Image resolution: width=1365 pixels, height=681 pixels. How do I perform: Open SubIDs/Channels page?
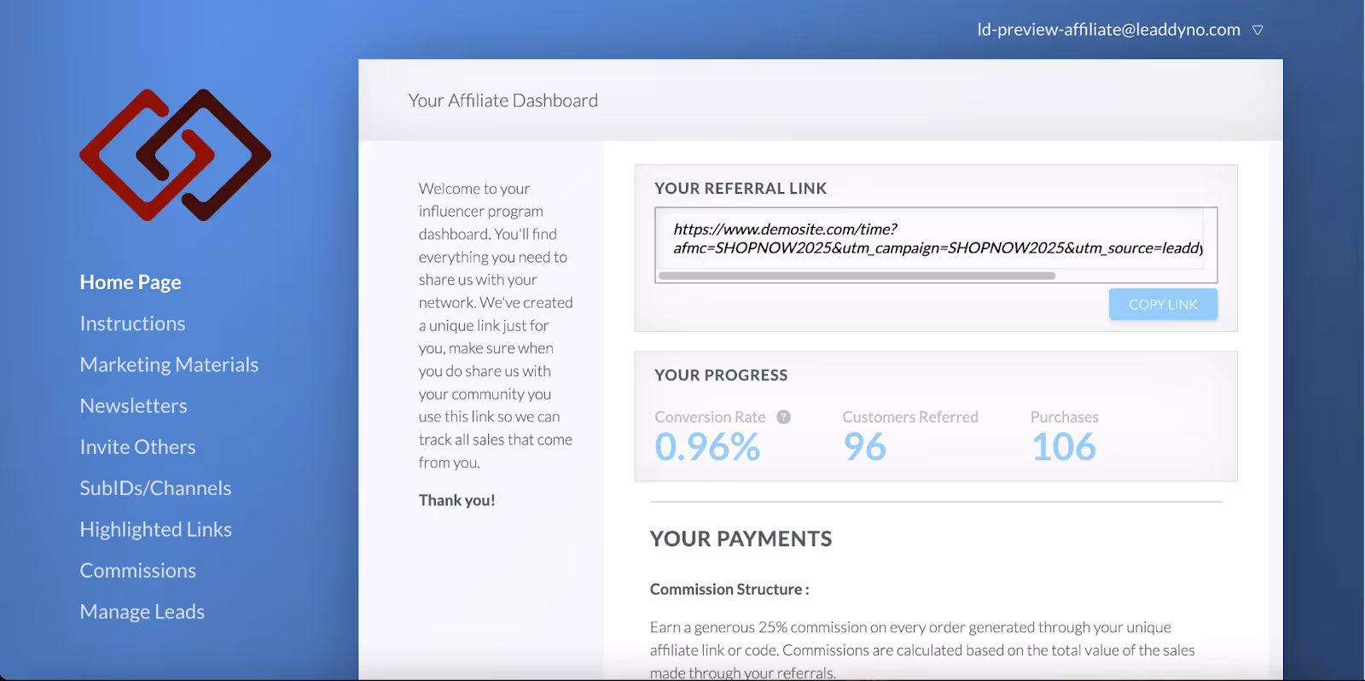click(x=155, y=488)
